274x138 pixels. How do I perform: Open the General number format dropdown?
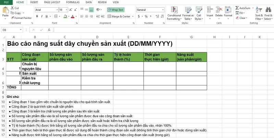pyautogui.click(x=163, y=10)
